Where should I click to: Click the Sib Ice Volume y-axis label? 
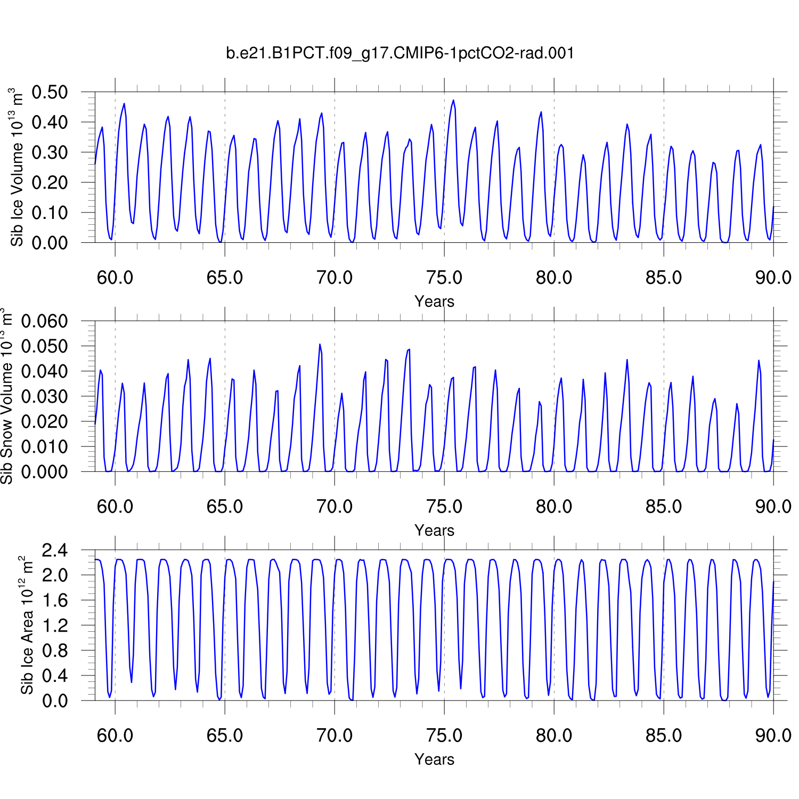click(17, 167)
